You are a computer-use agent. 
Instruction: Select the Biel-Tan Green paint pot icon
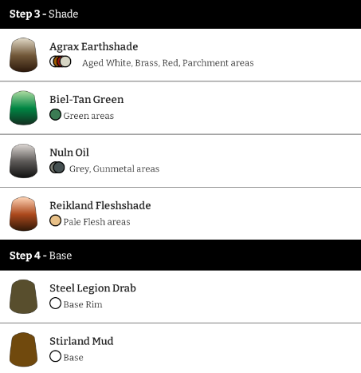(23, 108)
